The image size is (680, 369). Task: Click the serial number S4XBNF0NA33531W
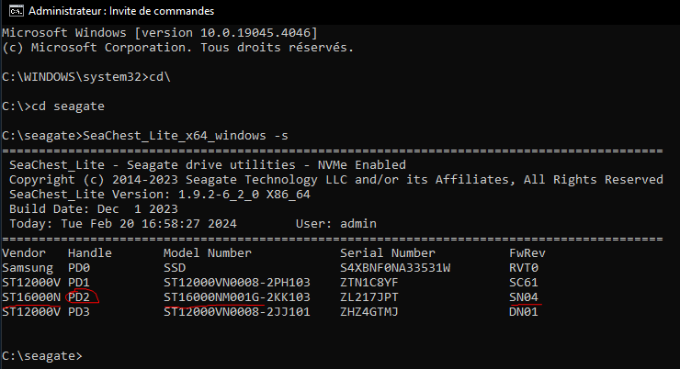pyautogui.click(x=395, y=268)
